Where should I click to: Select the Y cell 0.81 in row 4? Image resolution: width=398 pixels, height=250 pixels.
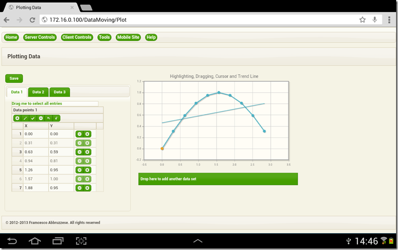point(61,161)
